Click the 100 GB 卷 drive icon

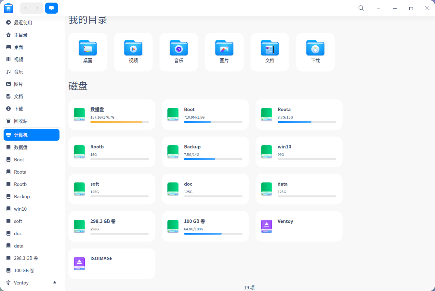click(x=173, y=227)
